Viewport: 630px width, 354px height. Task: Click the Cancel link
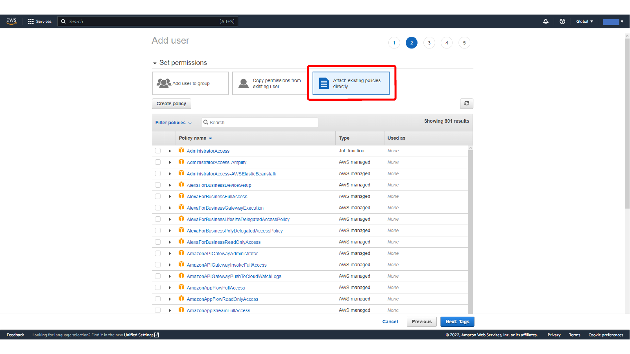(390, 322)
